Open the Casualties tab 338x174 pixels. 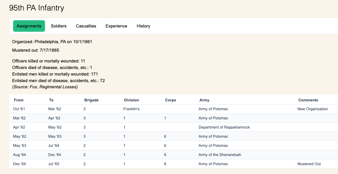pyautogui.click(x=86, y=26)
